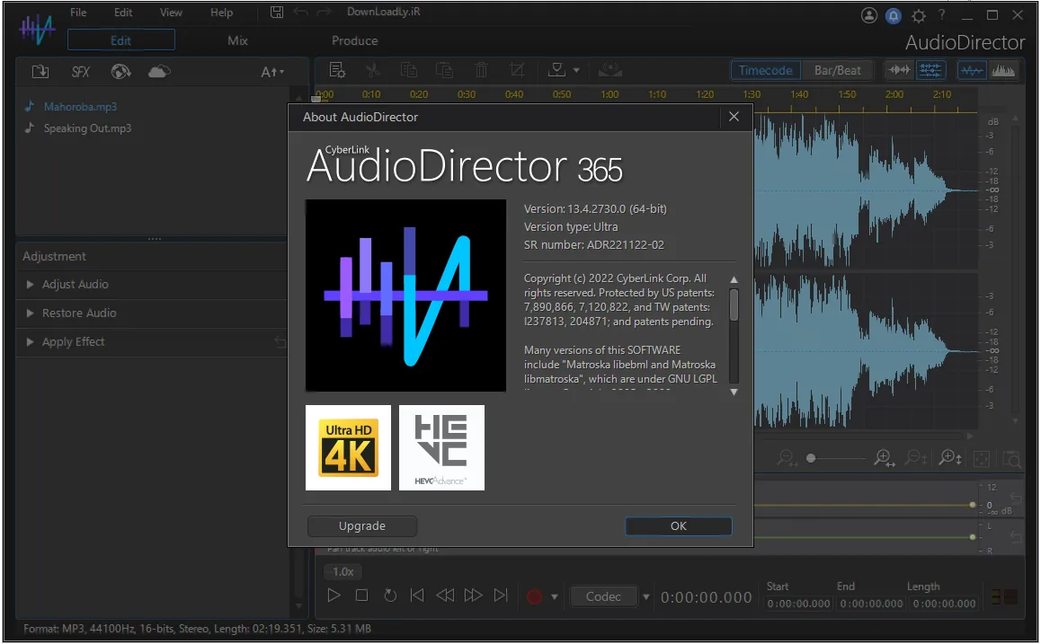
Task: Open the CyberLink cloud icon
Action: pos(159,71)
